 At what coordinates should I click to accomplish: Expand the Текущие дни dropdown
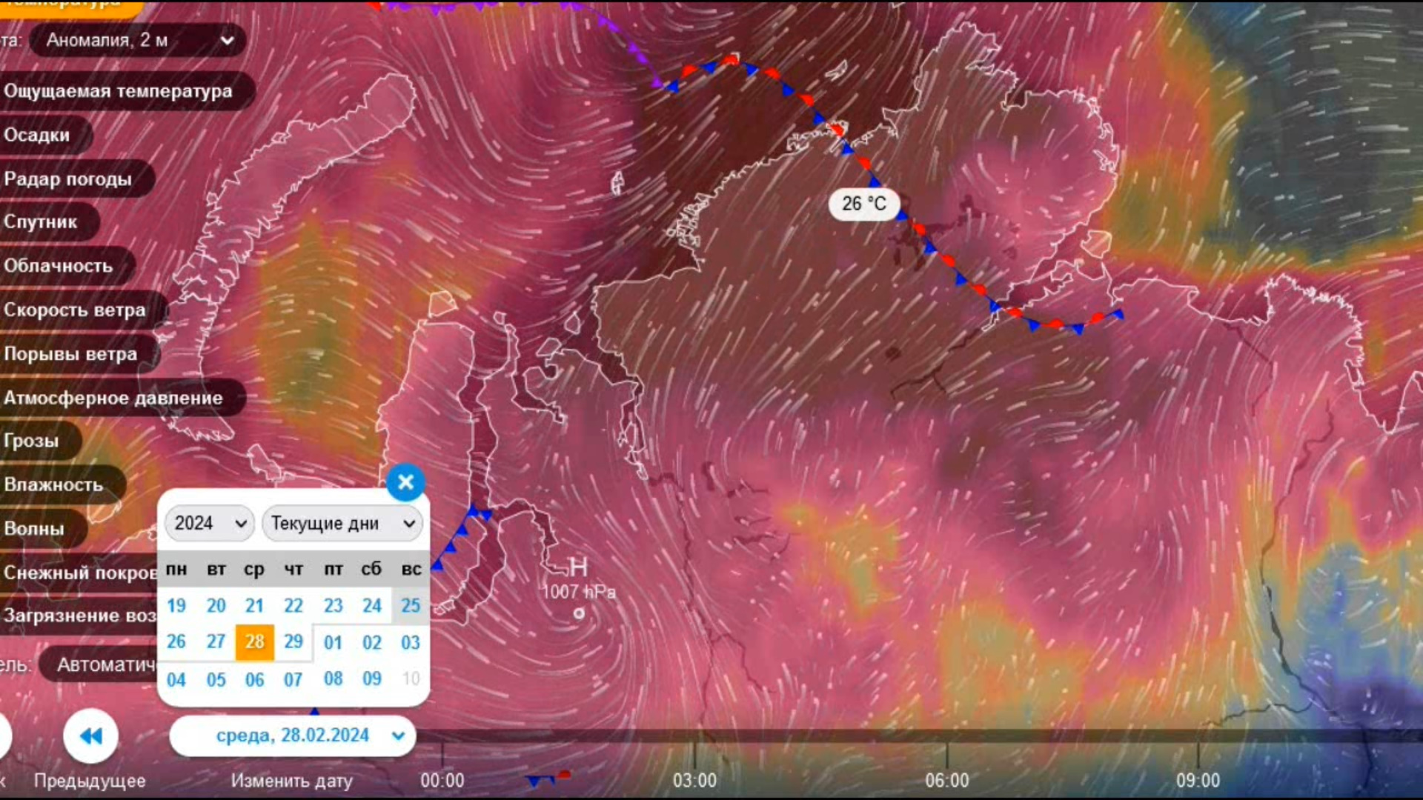click(x=342, y=524)
